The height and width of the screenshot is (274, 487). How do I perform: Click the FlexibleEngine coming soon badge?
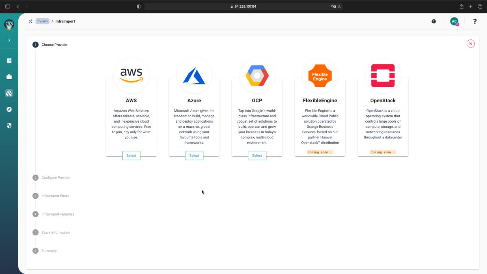320,152
